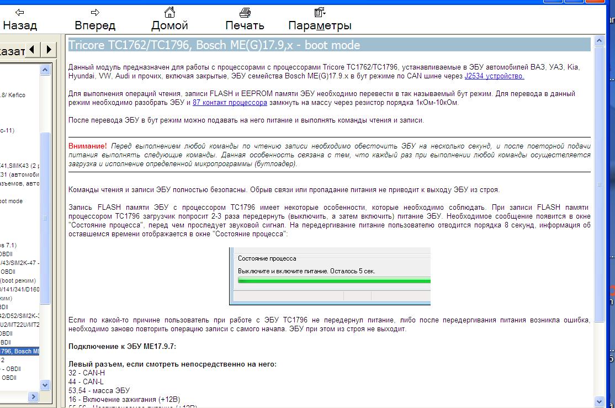The width and height of the screenshot is (615, 408).
Task: Click the pin line '32 - CAN-H'
Action: coord(87,373)
